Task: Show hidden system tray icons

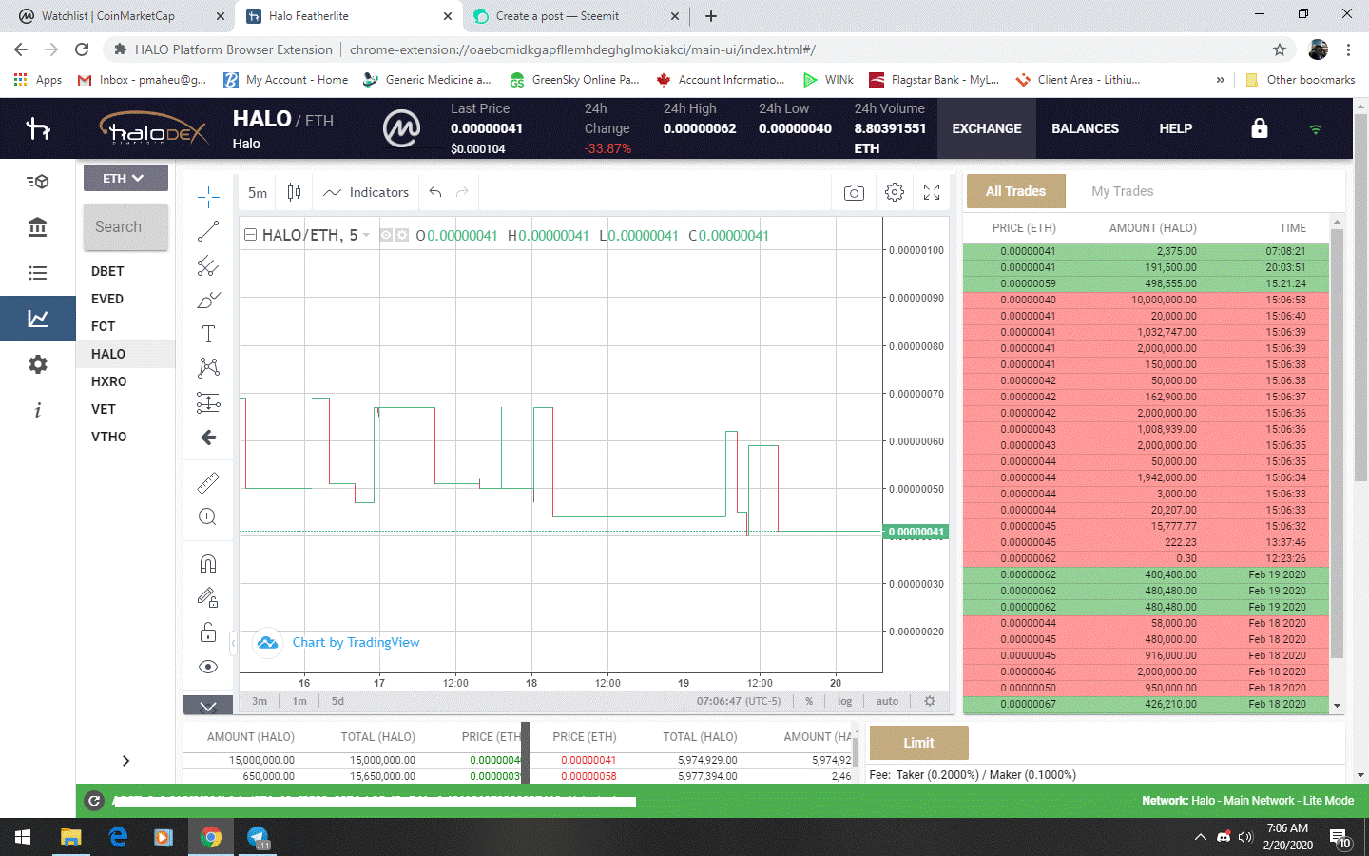Action: point(1200,837)
